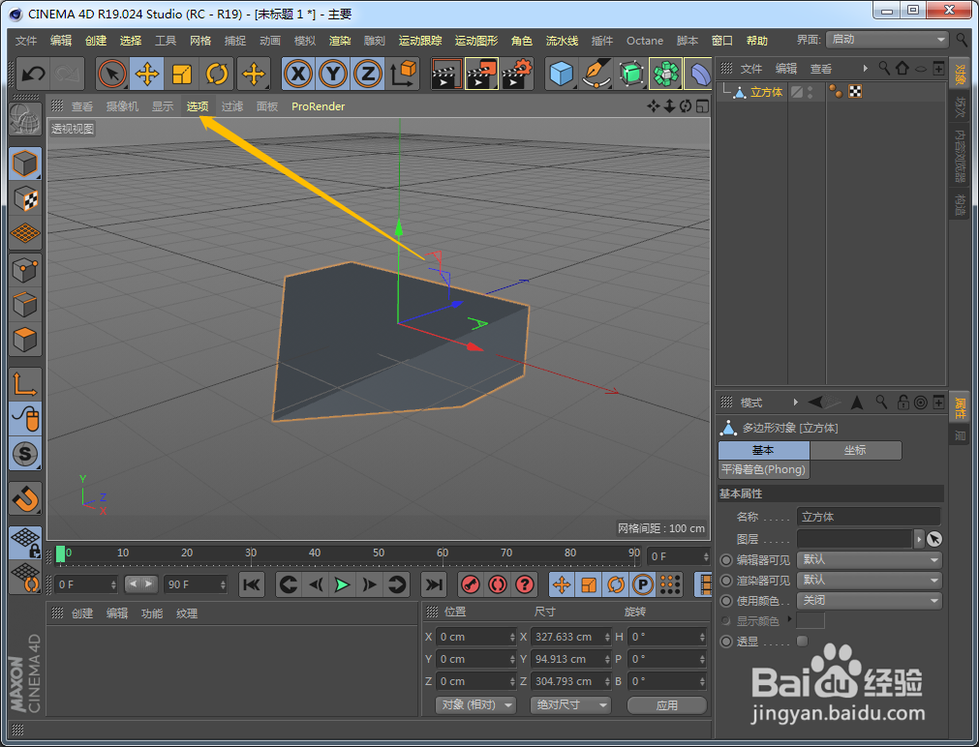This screenshot has height=747, width=979.
Task: Switch to Points mode
Action: [25, 270]
